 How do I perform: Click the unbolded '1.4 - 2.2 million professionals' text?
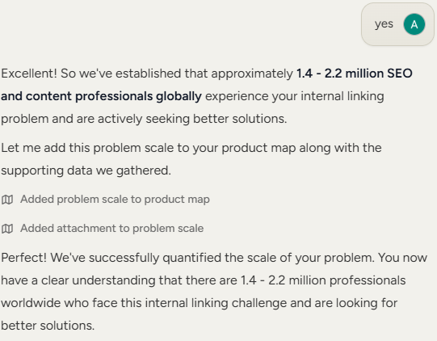[x=323, y=280]
